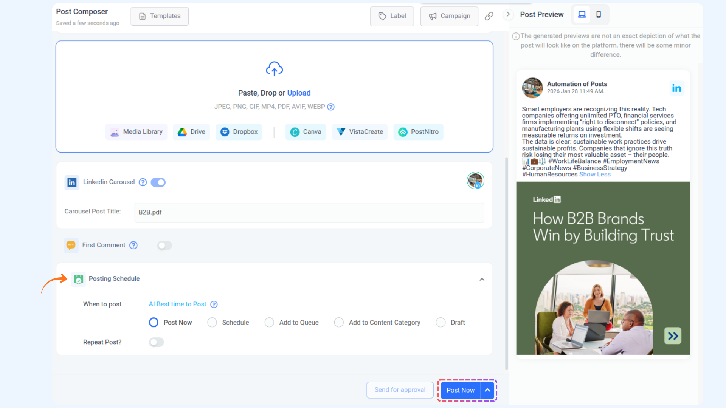
Task: Click the Linkedin Carousel help icon
Action: click(143, 182)
